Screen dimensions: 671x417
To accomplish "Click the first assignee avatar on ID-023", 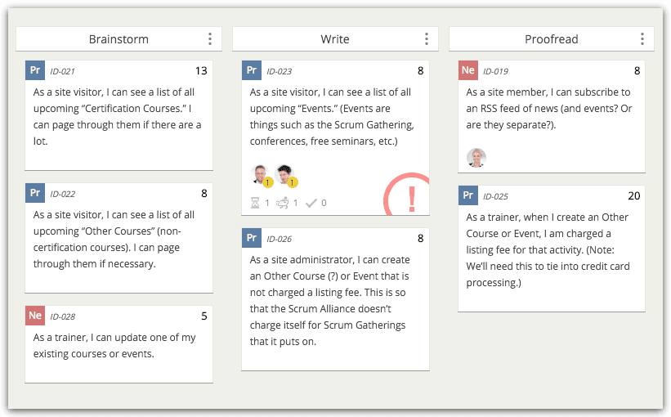I will 261,174.
